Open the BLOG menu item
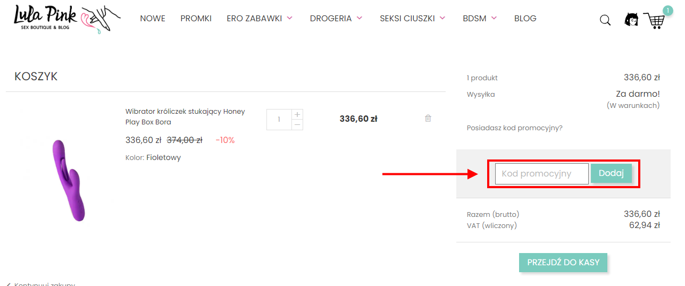The height and width of the screenshot is (286, 685). (525, 18)
